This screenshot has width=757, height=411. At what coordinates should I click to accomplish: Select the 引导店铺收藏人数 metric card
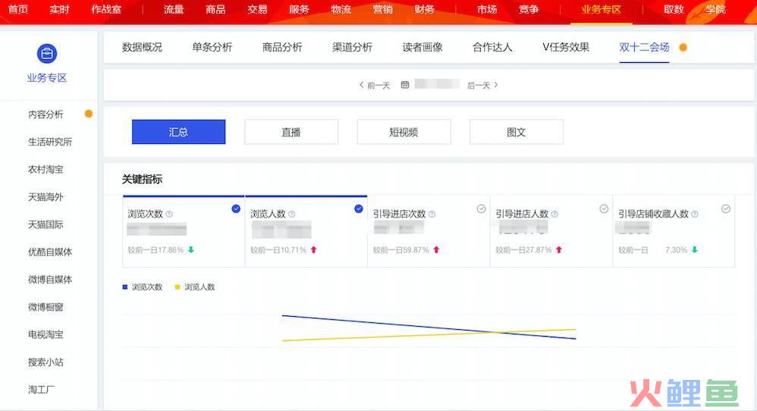(674, 231)
